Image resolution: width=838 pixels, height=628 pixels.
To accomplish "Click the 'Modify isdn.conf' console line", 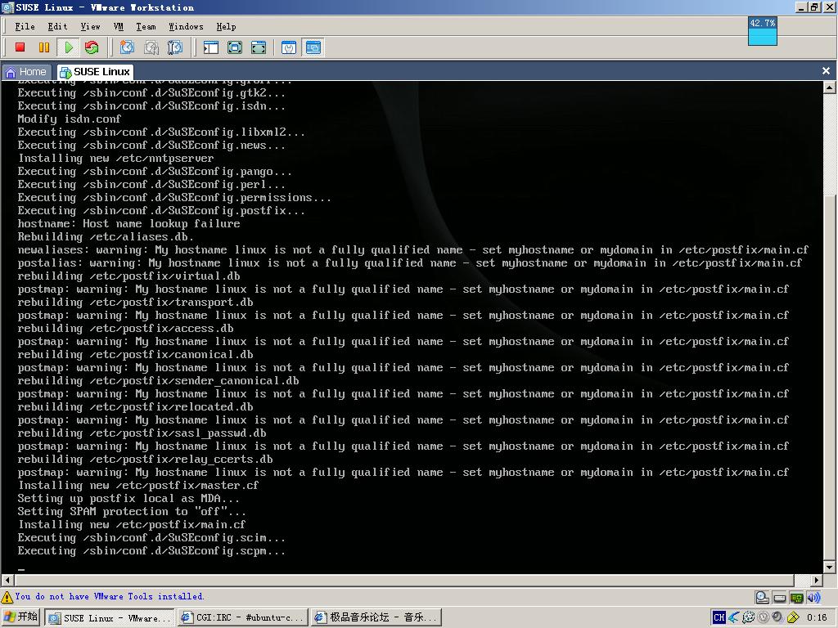I will [x=70, y=119].
